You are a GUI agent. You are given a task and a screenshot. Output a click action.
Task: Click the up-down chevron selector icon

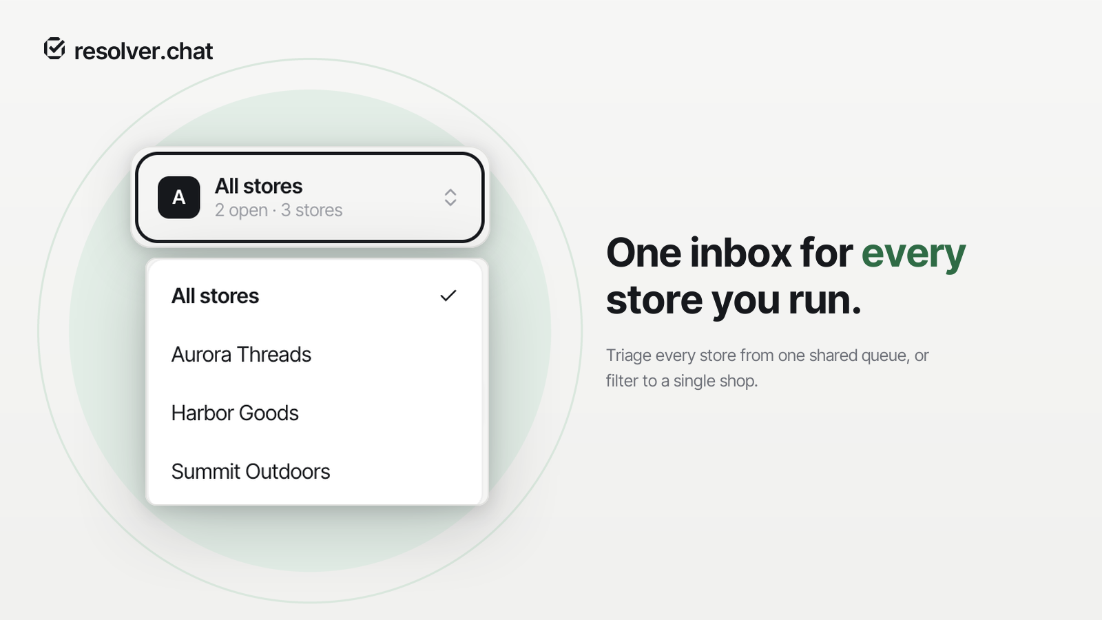[450, 198]
